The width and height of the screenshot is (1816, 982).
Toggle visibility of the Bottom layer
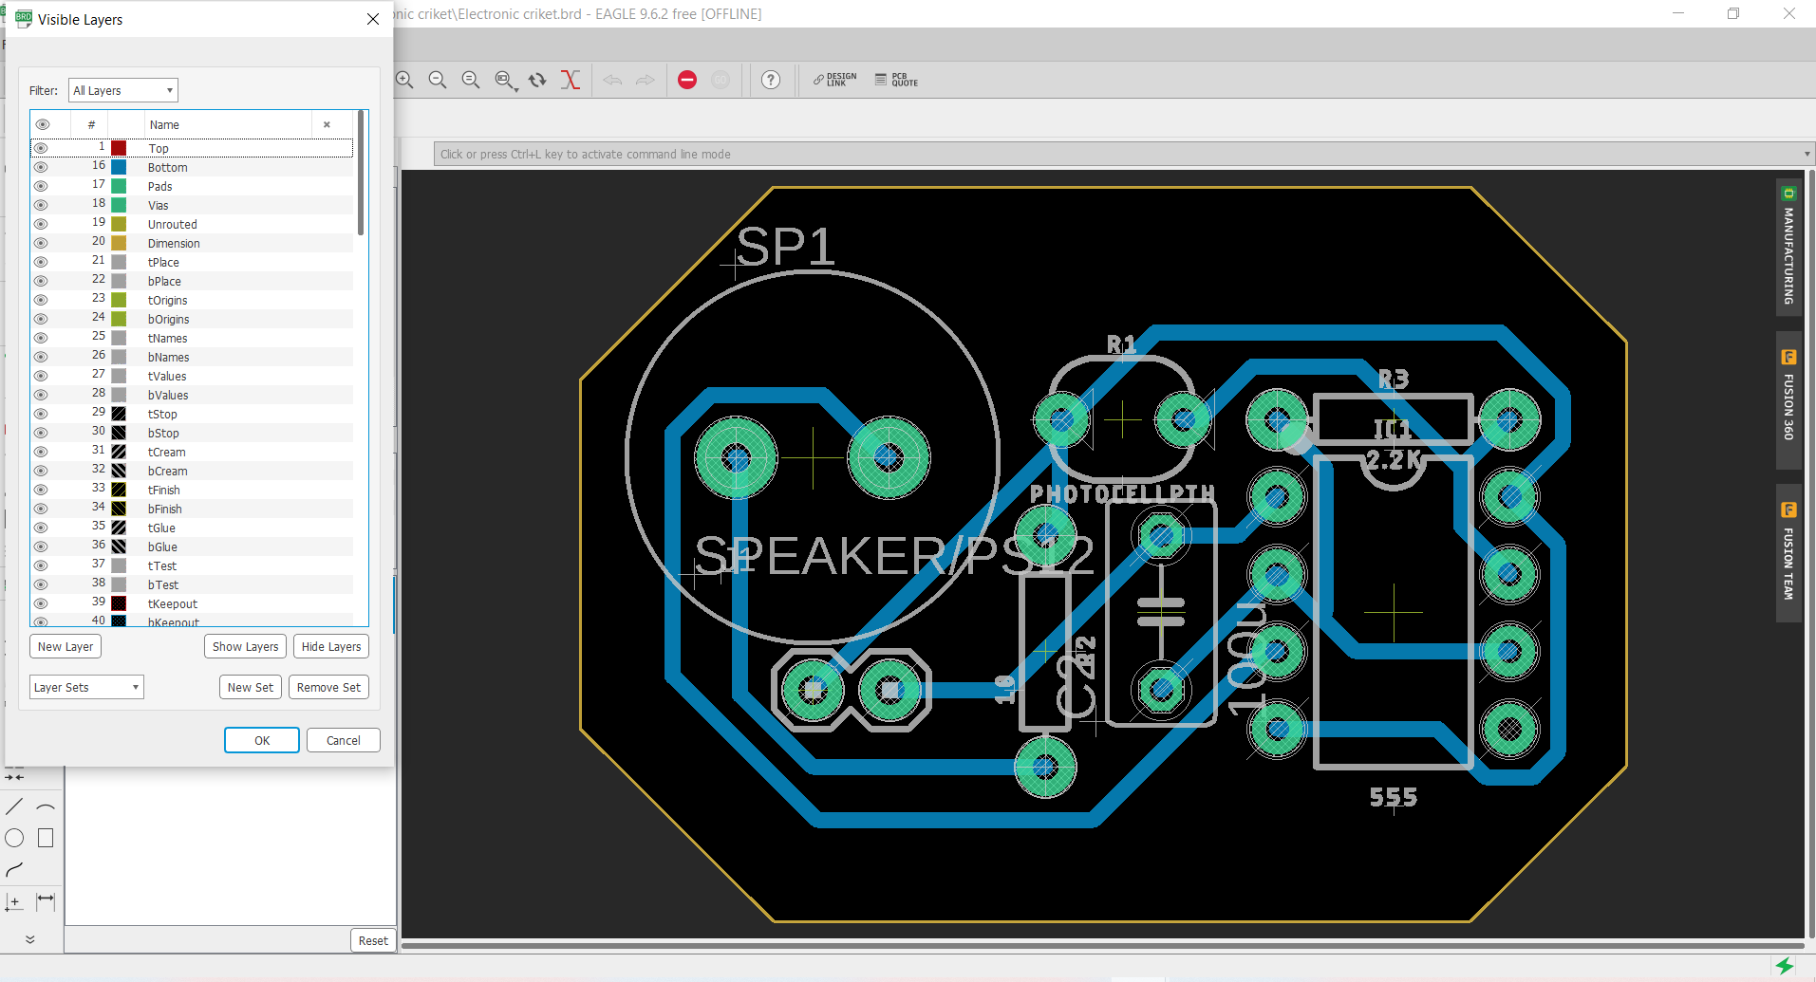pyautogui.click(x=41, y=167)
